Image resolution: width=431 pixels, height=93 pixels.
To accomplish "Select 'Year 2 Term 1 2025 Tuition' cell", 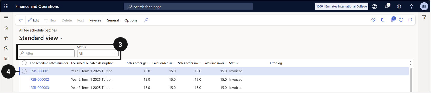I will pos(92,79).
